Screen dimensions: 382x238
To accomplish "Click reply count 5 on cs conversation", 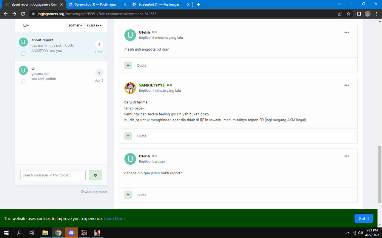I will (99, 73).
